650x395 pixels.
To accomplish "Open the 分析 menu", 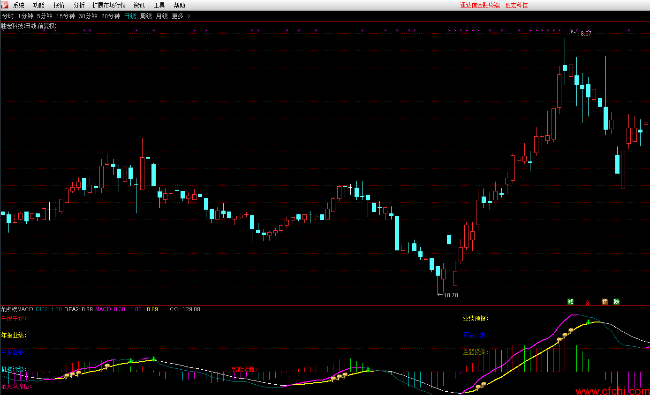I will (x=79, y=6).
